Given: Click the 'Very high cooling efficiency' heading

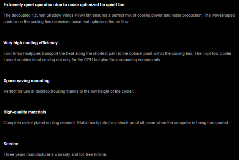Looking at the screenshot, I should click(30, 43).
